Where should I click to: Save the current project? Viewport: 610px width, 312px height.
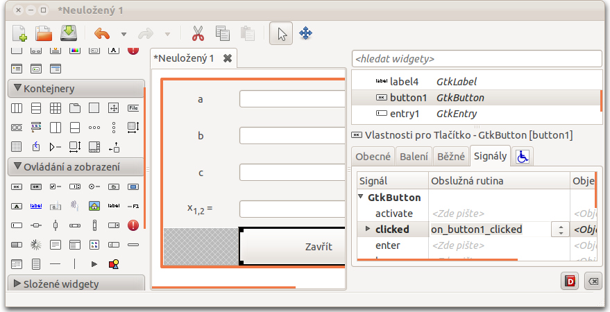click(x=69, y=33)
